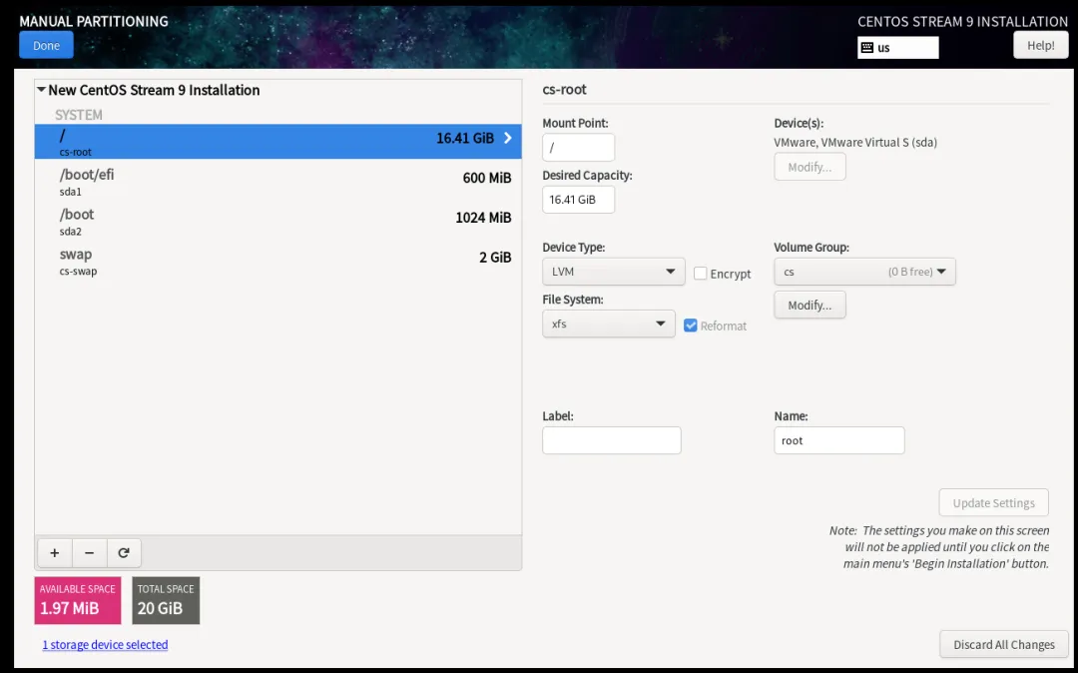Click the reload storage configuration icon
This screenshot has width=1078, height=673.
coord(124,553)
